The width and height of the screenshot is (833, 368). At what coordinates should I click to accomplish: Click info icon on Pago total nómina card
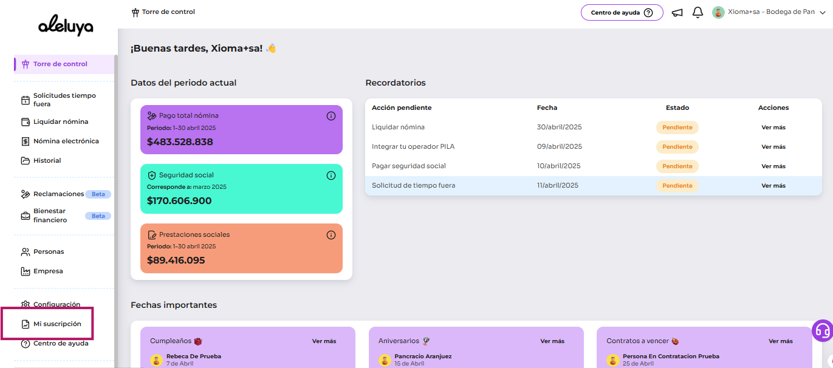[331, 116]
